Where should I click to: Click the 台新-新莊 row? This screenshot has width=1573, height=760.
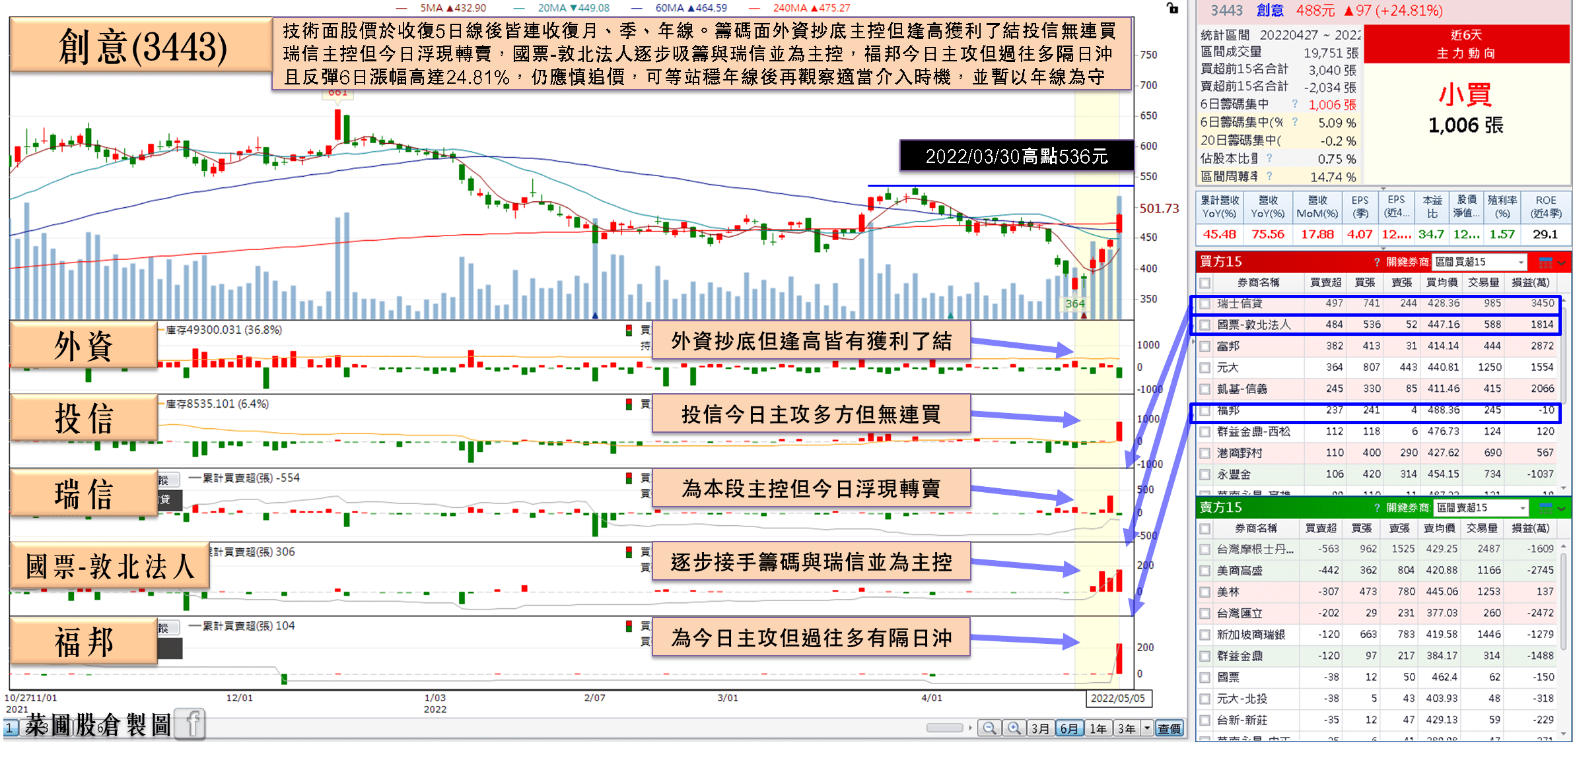click(x=1378, y=720)
